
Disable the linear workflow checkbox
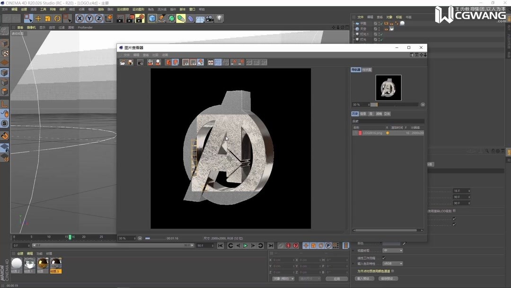click(x=384, y=258)
